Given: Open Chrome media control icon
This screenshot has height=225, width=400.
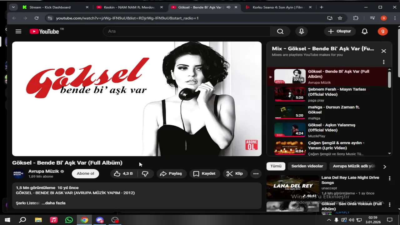Looking at the screenshot, I should pyautogui.click(x=372, y=18).
